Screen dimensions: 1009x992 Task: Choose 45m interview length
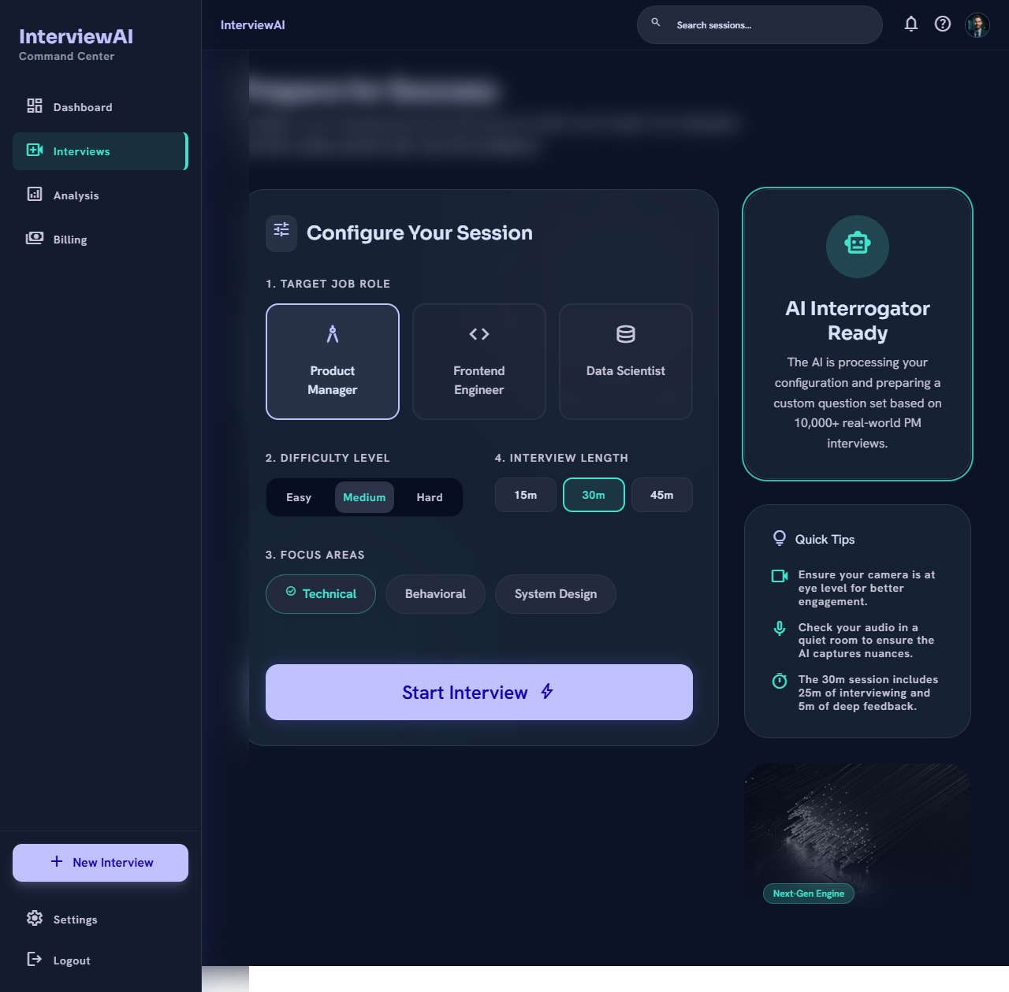pos(662,495)
